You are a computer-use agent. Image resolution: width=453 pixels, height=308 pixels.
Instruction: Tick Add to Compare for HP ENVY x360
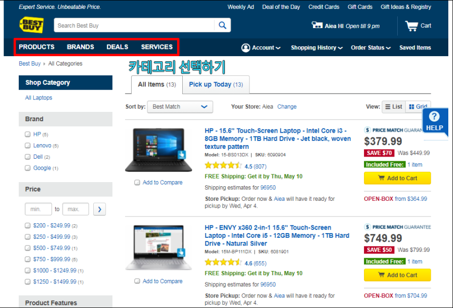tap(137, 281)
